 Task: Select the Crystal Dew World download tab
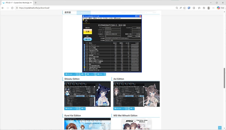tap(17, 3)
